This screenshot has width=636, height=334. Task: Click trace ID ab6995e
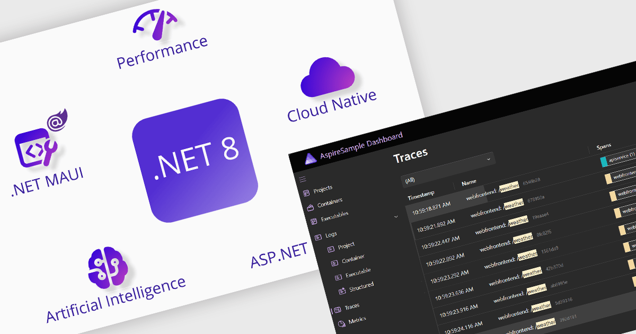tap(559, 284)
